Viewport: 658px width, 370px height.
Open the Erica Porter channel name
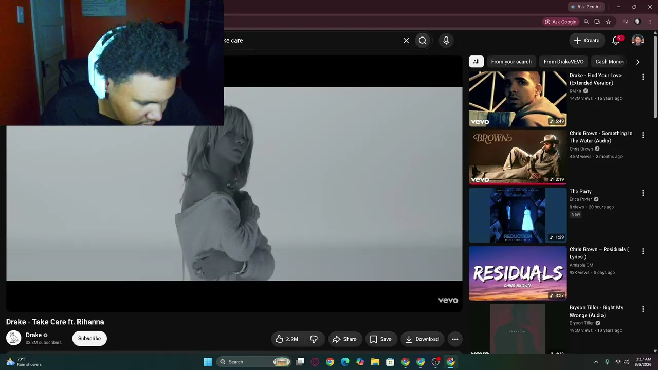click(581, 199)
